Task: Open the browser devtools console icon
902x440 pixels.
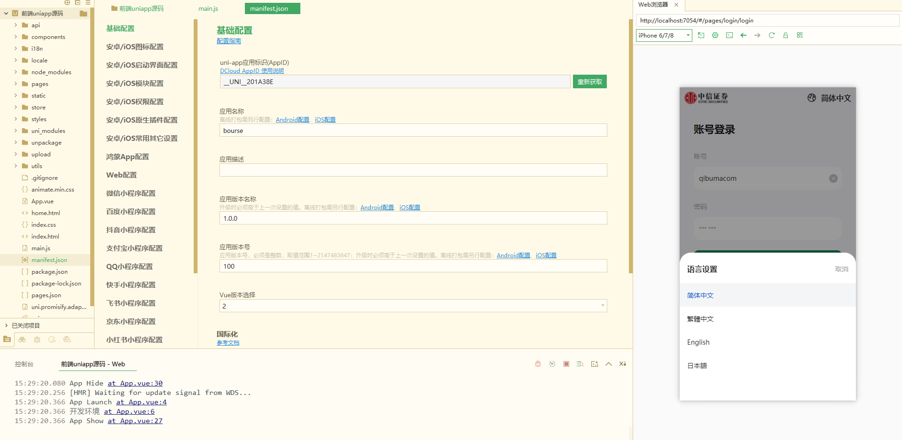Action: click(x=729, y=35)
